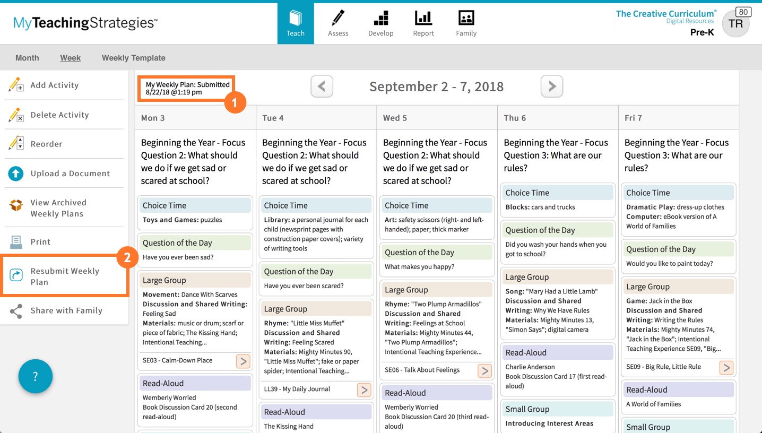Go to the next week with the arrow
Viewport: 762px width, 433px height.
click(x=551, y=86)
